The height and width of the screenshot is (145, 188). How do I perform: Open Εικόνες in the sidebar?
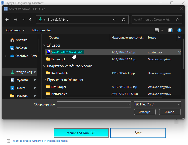pos(20,88)
